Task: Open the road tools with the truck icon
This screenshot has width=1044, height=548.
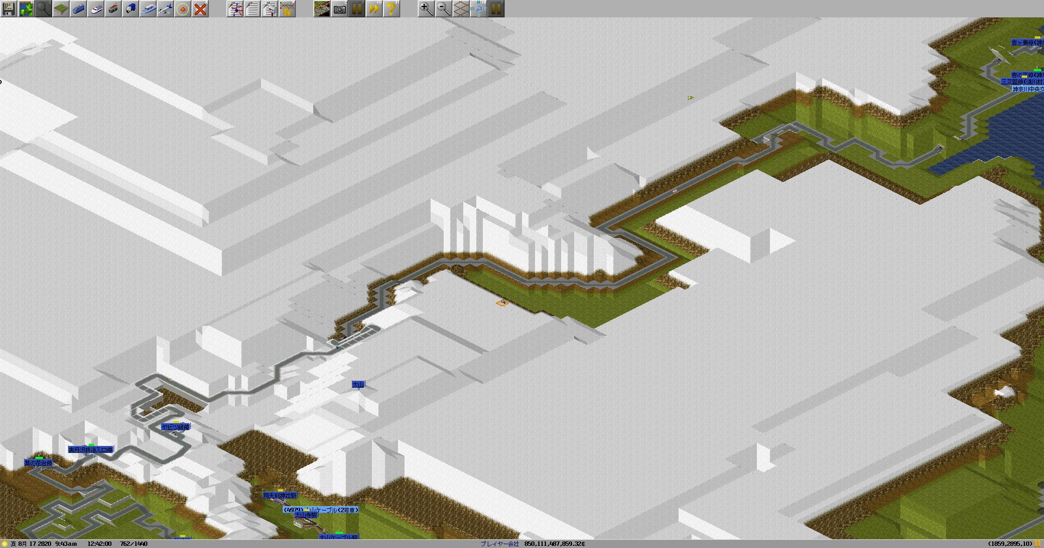Action: coord(130,9)
